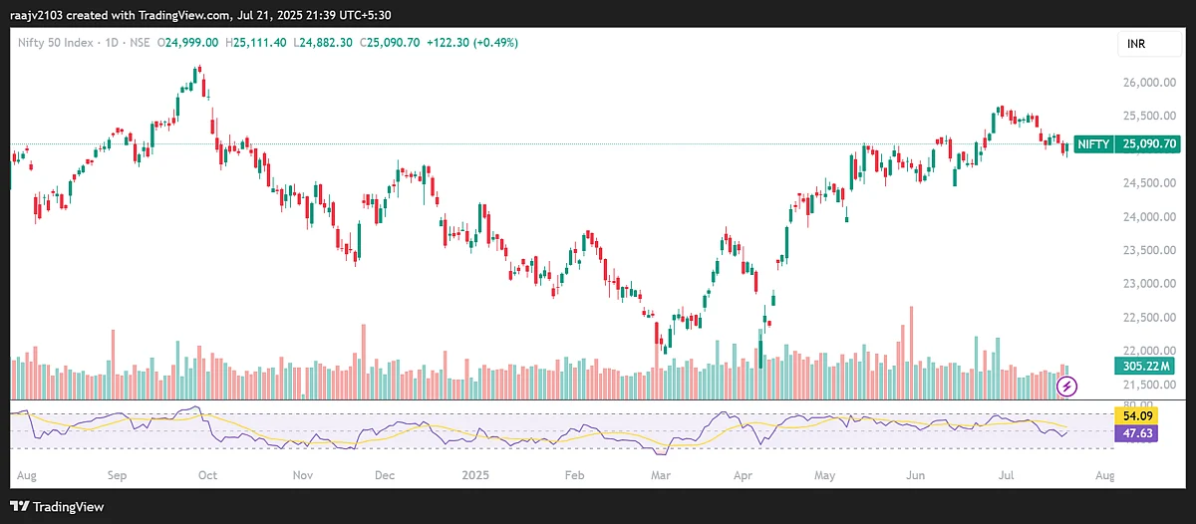The width and height of the screenshot is (1196, 524).
Task: Click the TradingView logo at bottom left
Action: tap(57, 506)
